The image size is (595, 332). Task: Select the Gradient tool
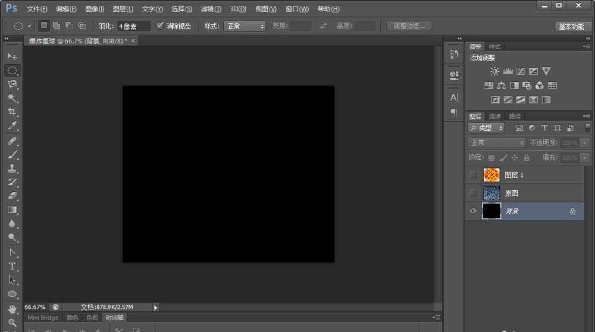point(12,210)
